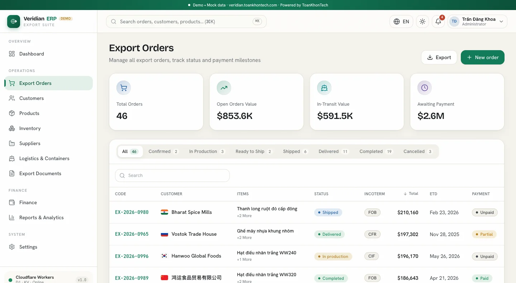Switch to the Confirmed tab
This screenshot has height=283, width=516.
click(164, 152)
